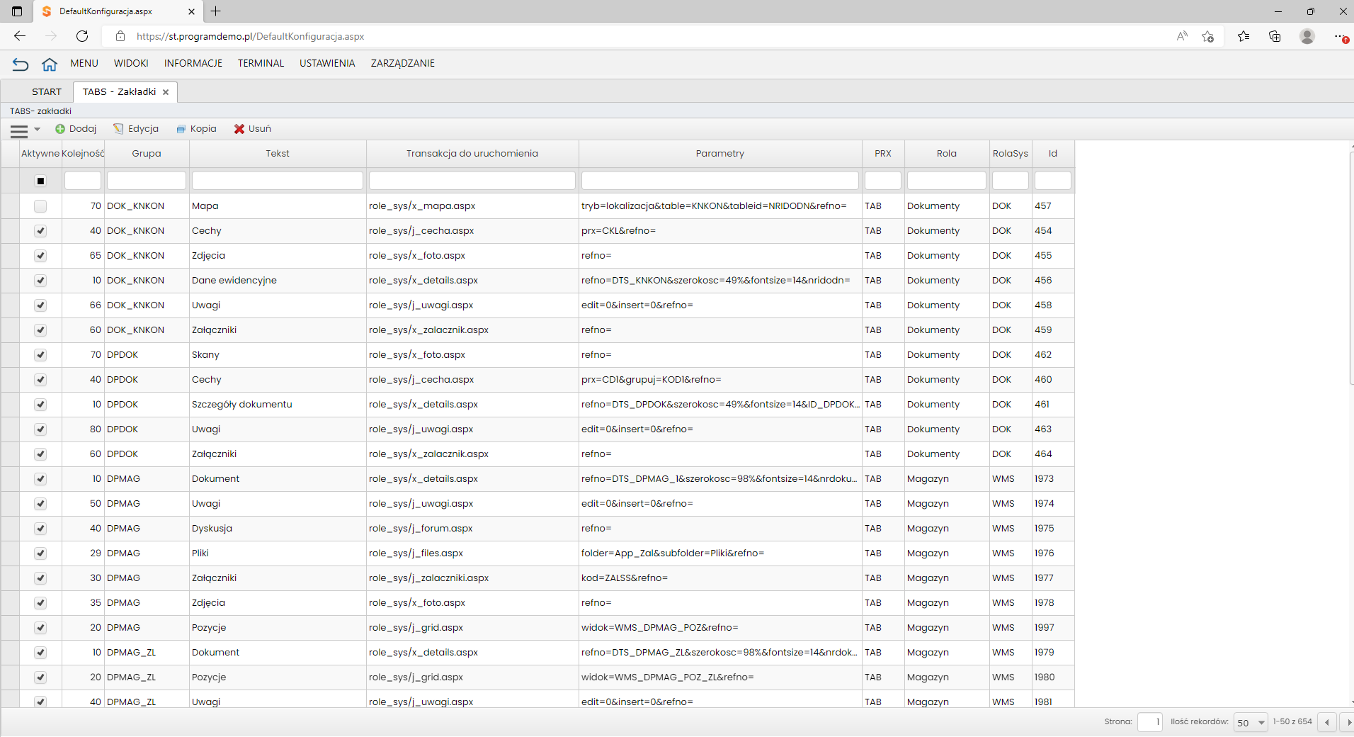Open the hamburger grid menu icon

coord(19,130)
